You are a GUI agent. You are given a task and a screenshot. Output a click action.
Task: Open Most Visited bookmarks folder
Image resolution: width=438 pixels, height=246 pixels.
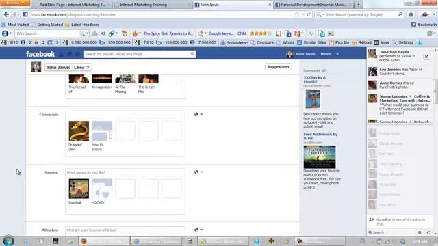point(15,25)
